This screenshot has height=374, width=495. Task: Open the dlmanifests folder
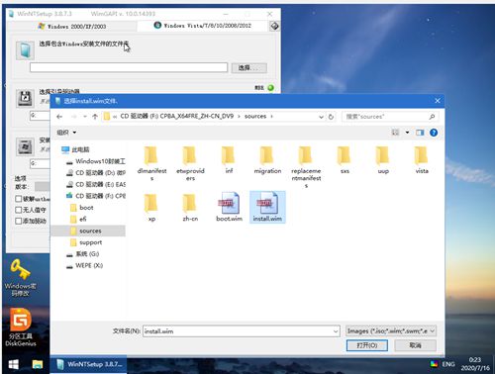coord(151,162)
